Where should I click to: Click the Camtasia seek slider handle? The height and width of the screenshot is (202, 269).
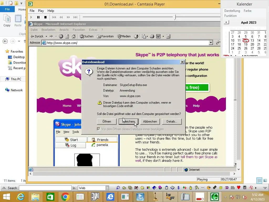(x=175, y=17)
